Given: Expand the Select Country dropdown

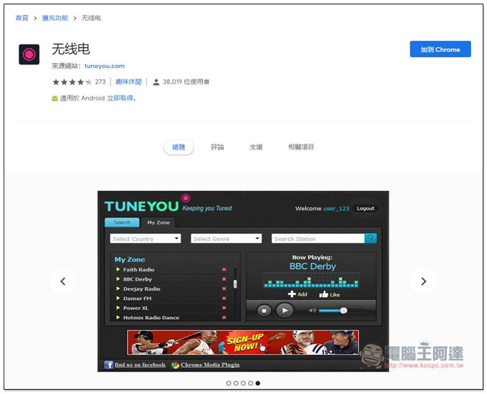Looking at the screenshot, I should pos(145,239).
